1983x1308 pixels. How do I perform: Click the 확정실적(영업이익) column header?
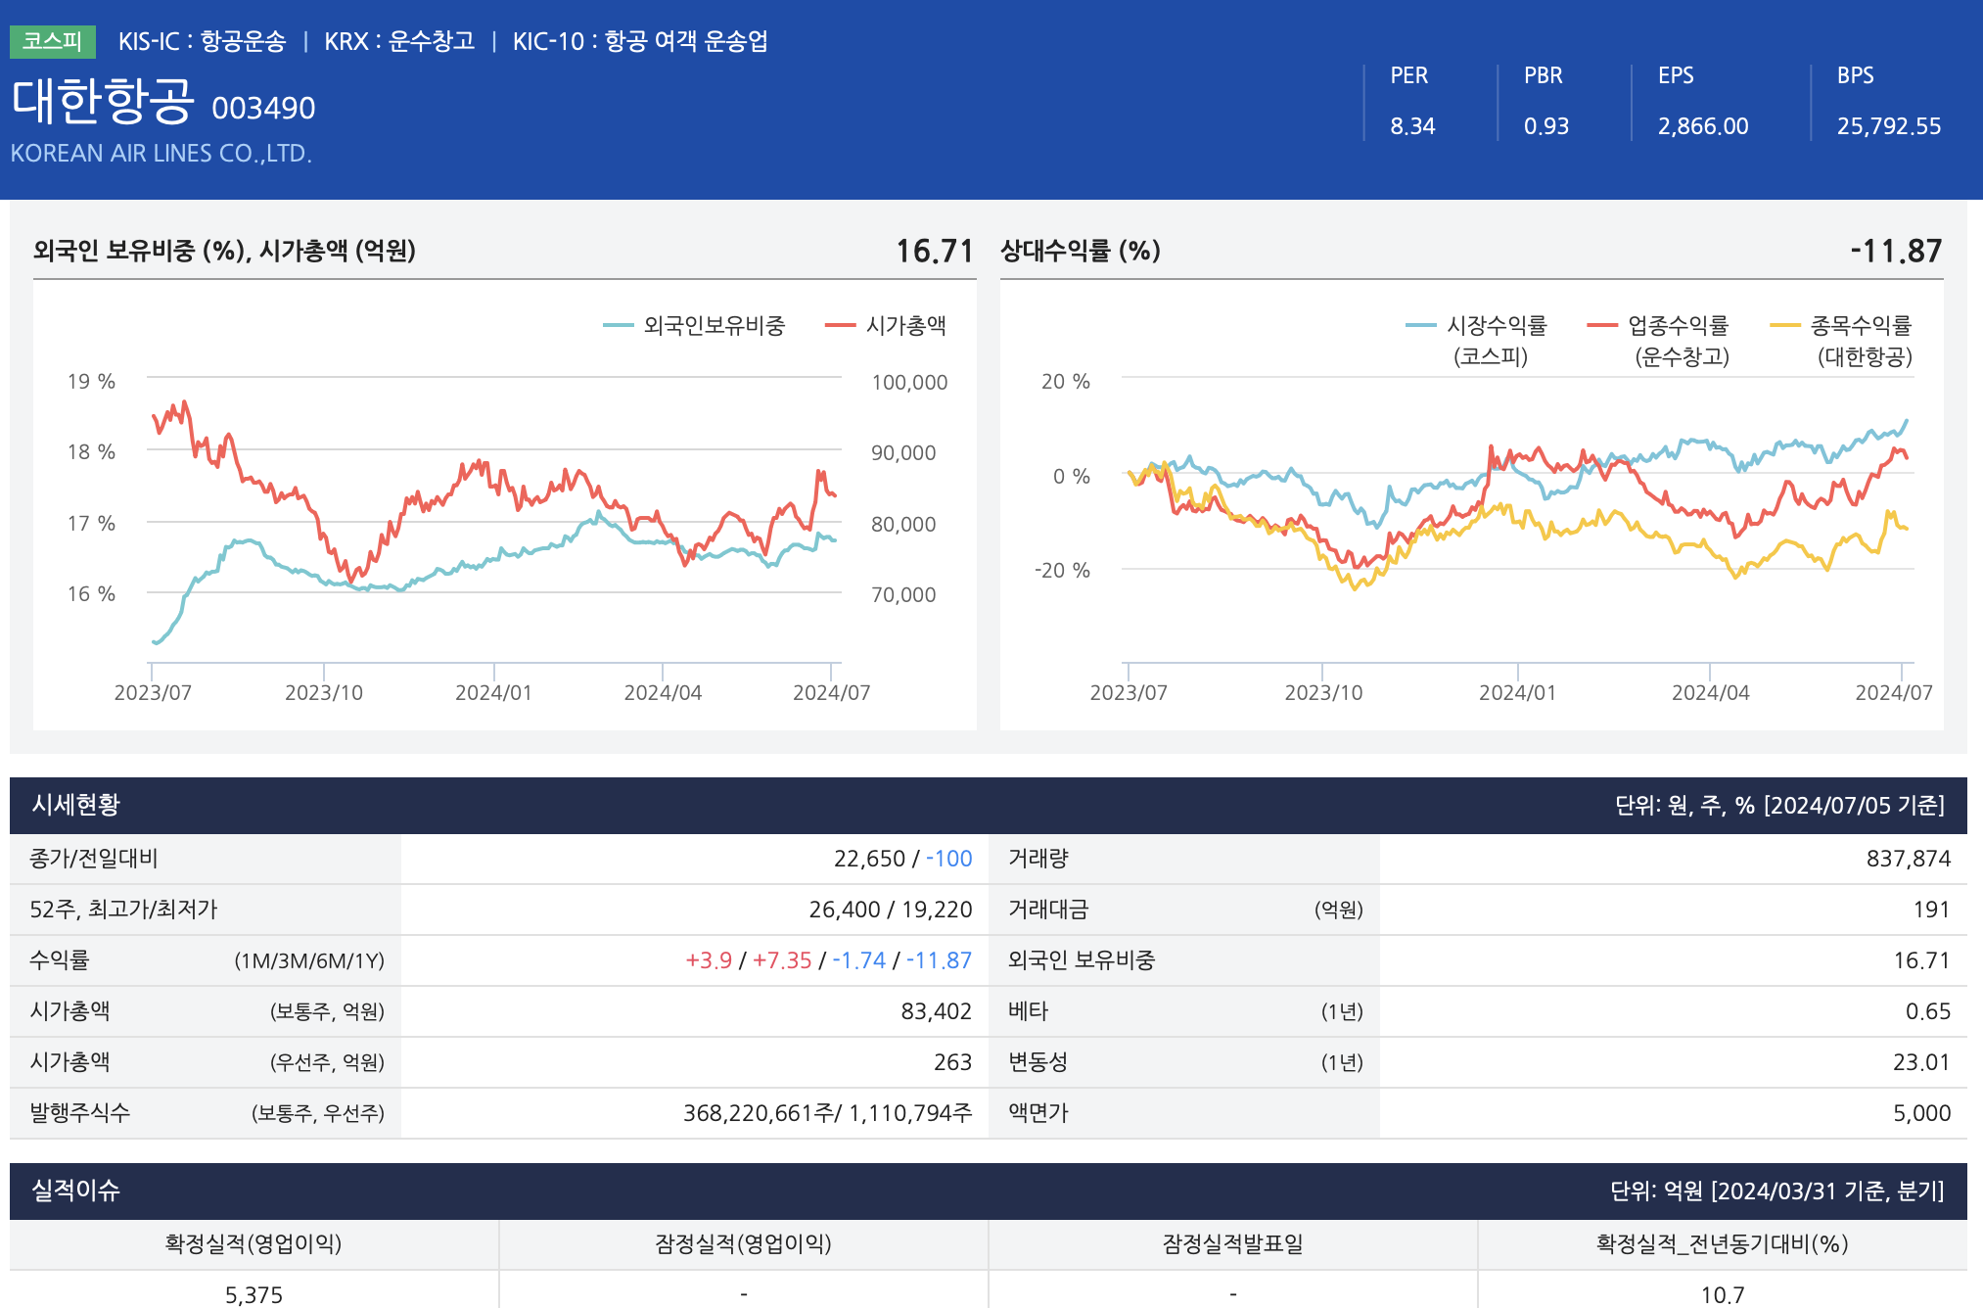coord(254,1243)
